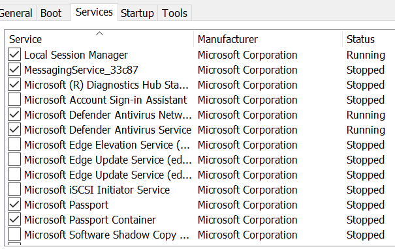Viewport: 395px width, 249px height.
Task: Click manufacturer cell of Microsoft Passport Container
Action: click(x=247, y=220)
